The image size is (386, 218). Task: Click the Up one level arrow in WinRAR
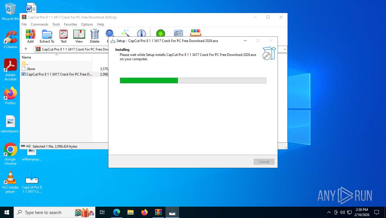pos(26,49)
